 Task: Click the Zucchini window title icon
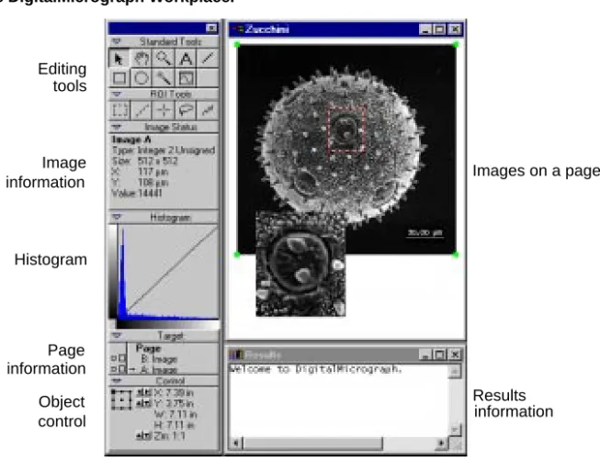click(238, 29)
